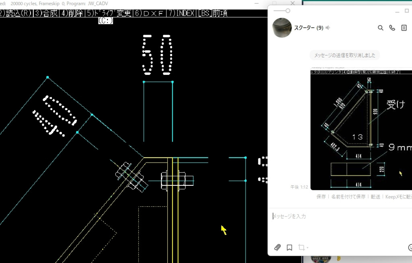The height and width of the screenshot is (263, 412).
Task: Open the screen capture crop tool
Action: point(301,247)
